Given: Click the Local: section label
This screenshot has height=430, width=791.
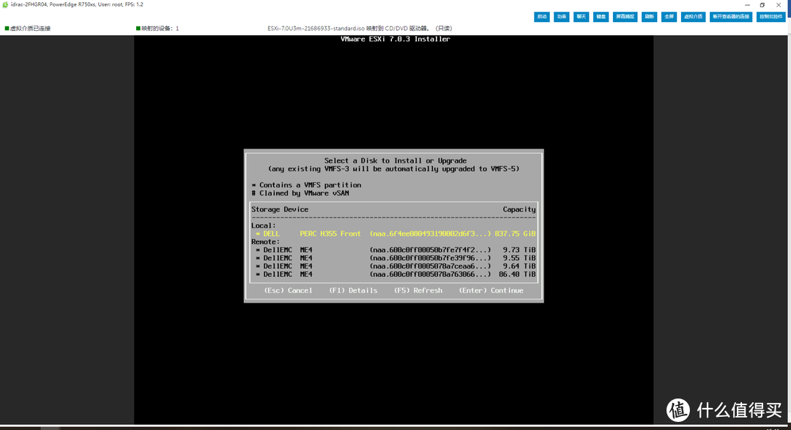Looking at the screenshot, I should point(264,226).
